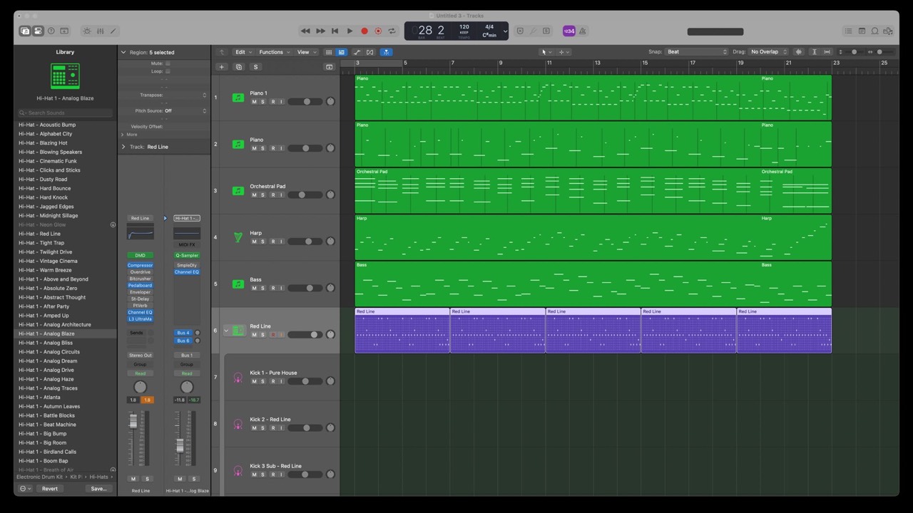Click the Save button in Library
Image resolution: width=913 pixels, height=513 pixels.
[98, 489]
